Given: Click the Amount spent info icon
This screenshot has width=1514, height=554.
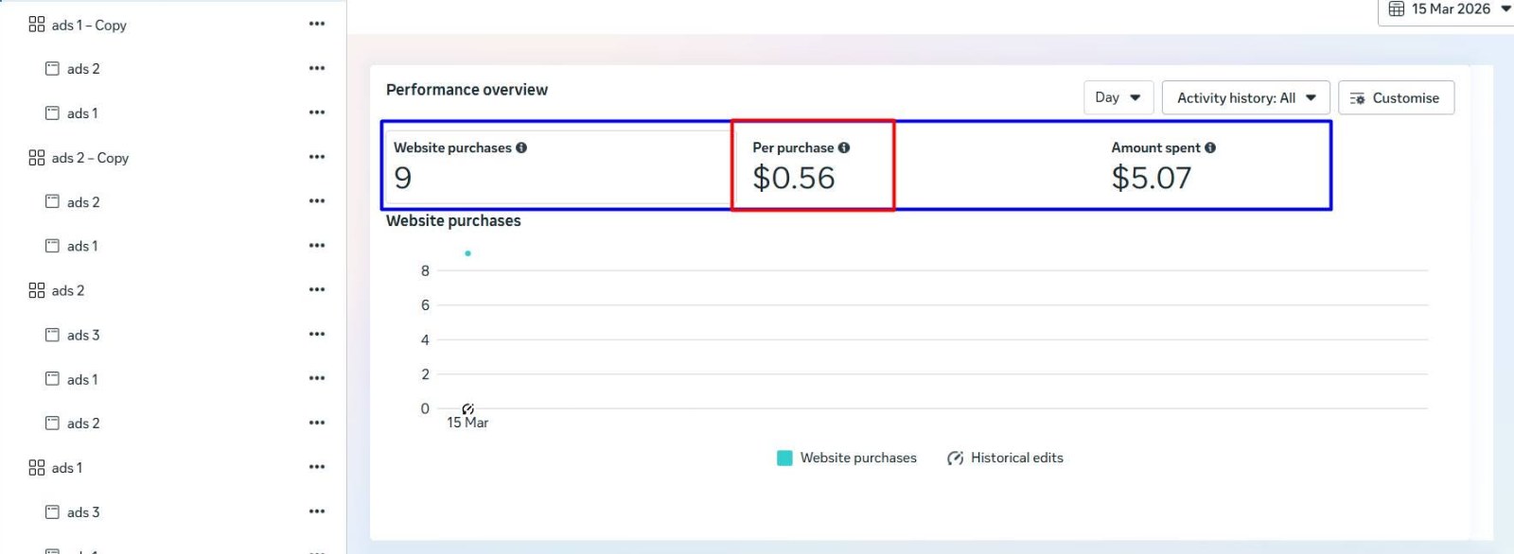Looking at the screenshot, I should tap(1210, 147).
